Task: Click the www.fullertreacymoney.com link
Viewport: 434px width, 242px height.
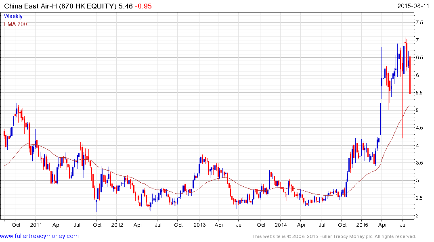Action: pos(39,236)
